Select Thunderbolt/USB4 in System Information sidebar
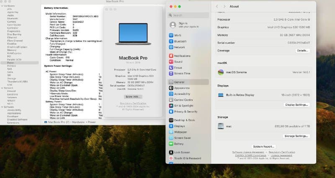 [18, 81]
